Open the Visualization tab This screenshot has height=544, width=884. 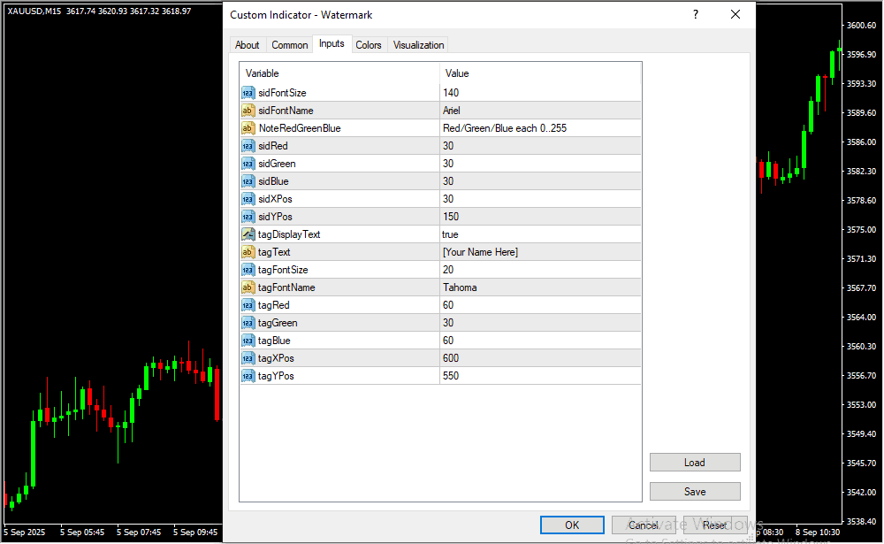point(419,45)
